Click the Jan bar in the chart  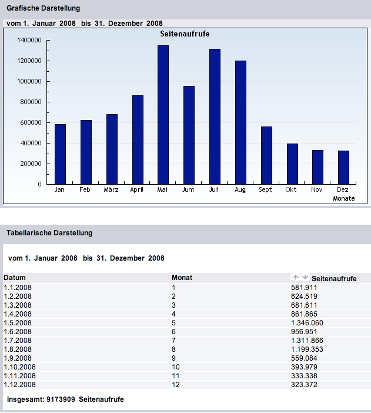[x=60, y=154]
